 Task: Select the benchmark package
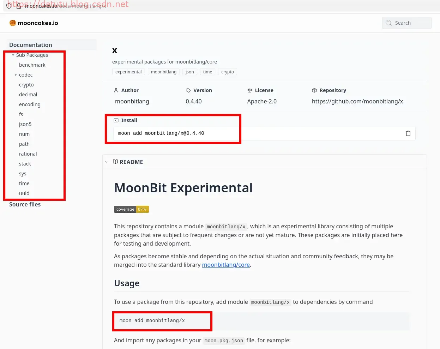point(32,65)
